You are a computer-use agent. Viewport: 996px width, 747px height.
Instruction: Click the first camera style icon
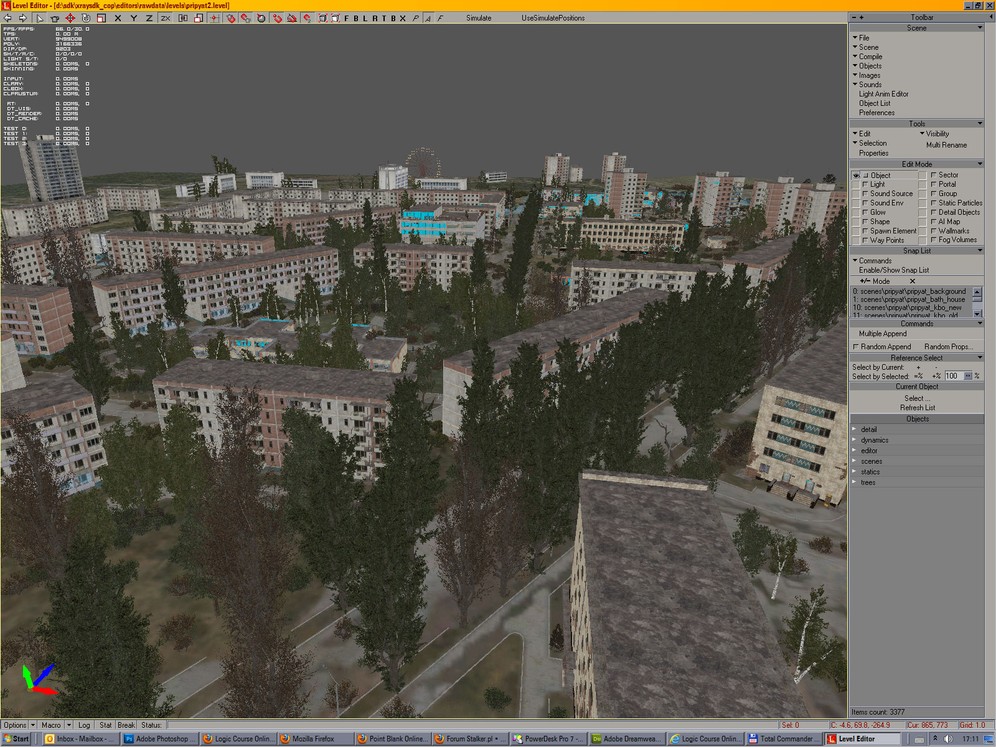[416, 18]
